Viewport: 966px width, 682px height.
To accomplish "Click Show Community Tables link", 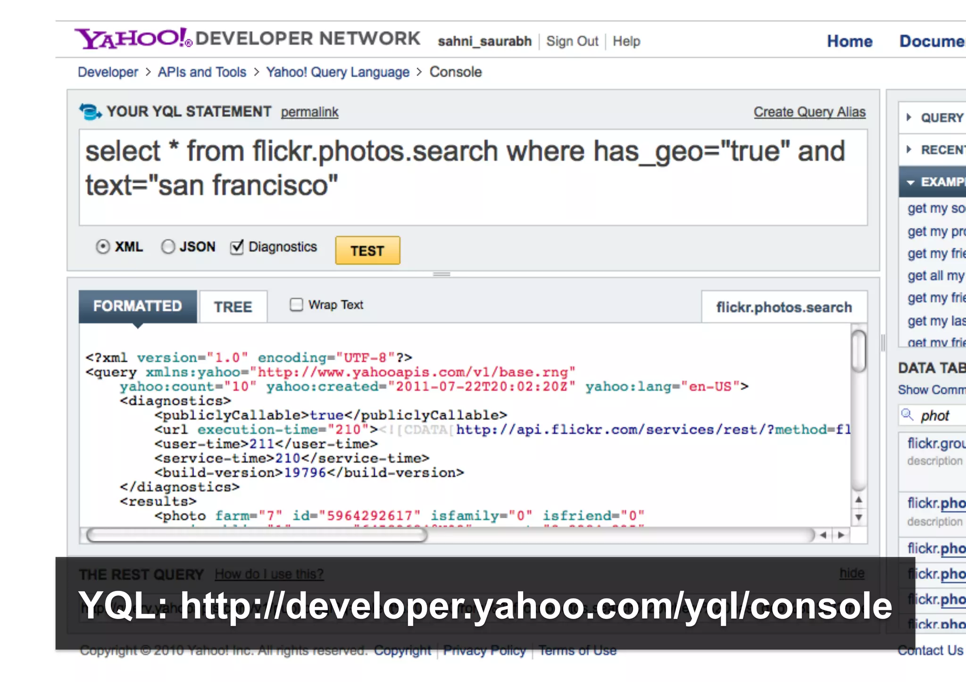I will [x=932, y=390].
